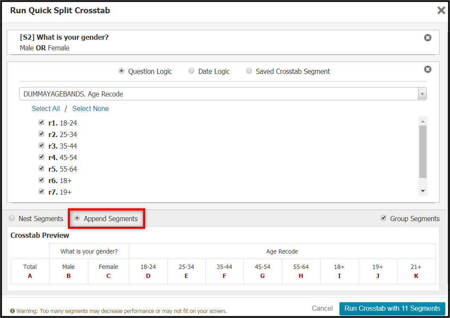Run Crosstab with 11 Segments
The width and height of the screenshot is (450, 318).
click(392, 309)
